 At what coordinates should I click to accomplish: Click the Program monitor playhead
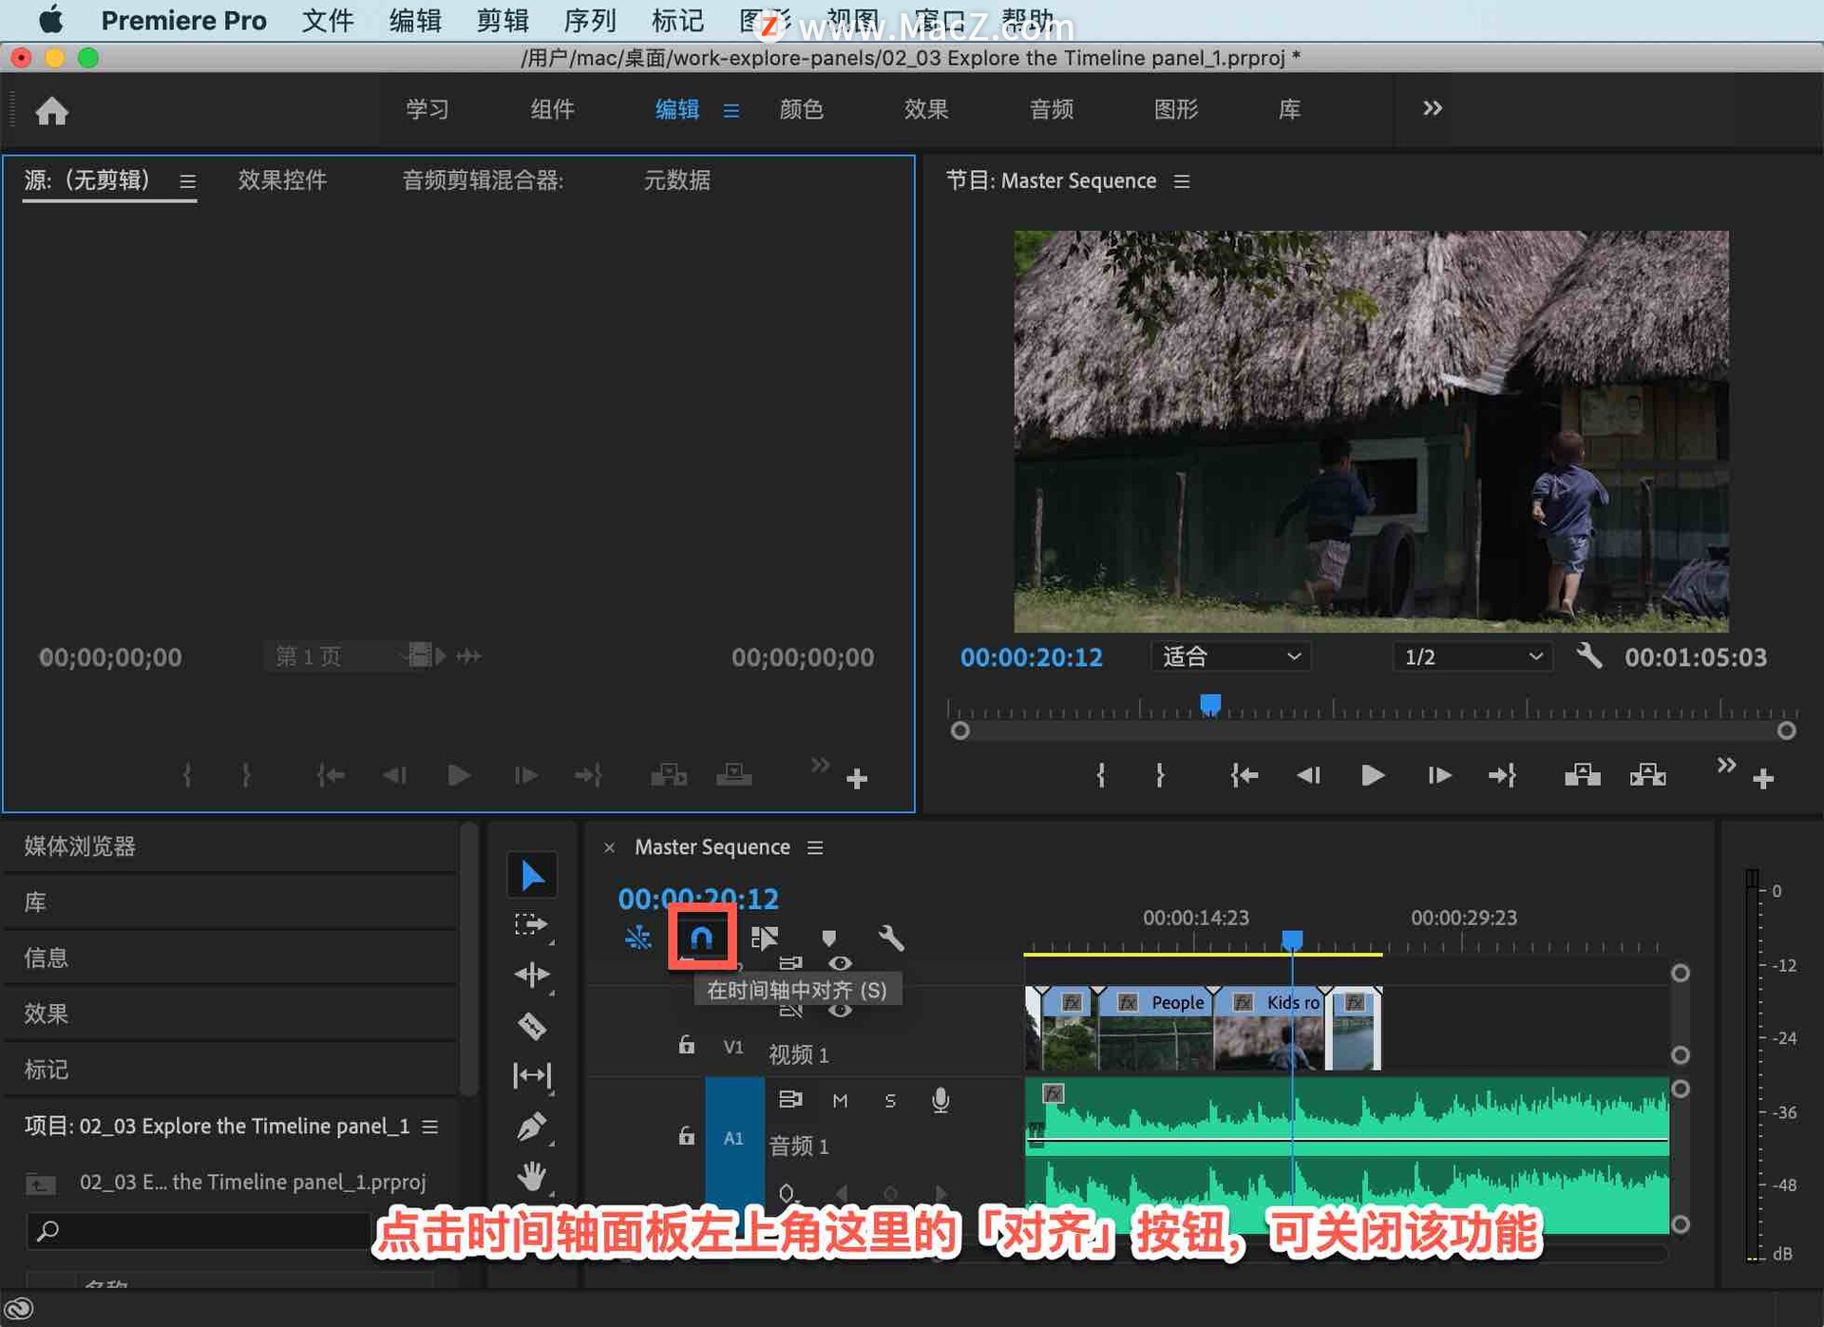pos(1209,704)
